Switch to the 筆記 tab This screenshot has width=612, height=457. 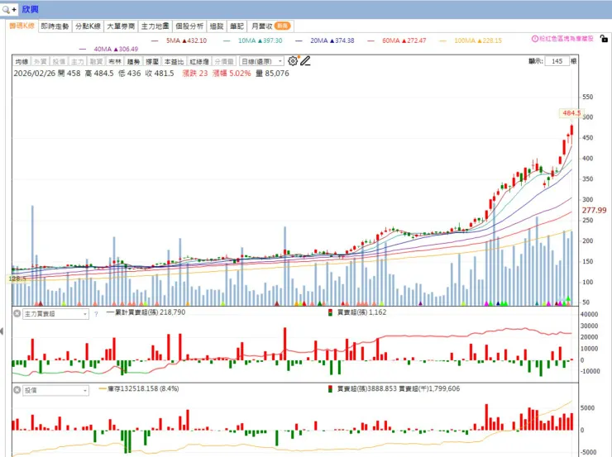click(237, 26)
